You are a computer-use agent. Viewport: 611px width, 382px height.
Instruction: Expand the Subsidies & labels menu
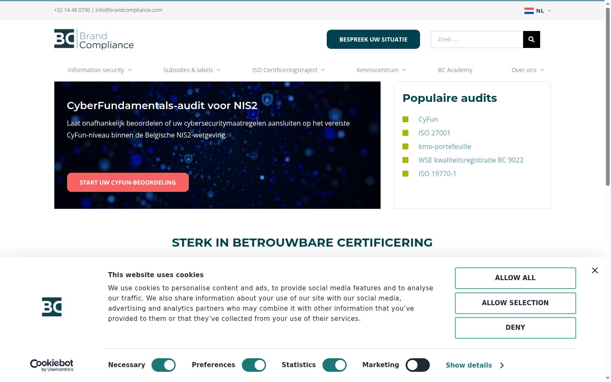pos(192,70)
